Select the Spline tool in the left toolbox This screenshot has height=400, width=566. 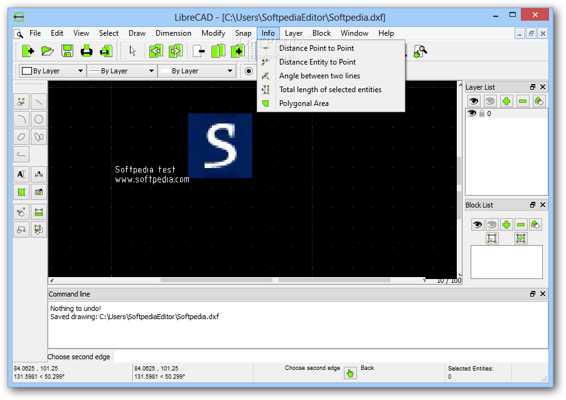pos(39,137)
